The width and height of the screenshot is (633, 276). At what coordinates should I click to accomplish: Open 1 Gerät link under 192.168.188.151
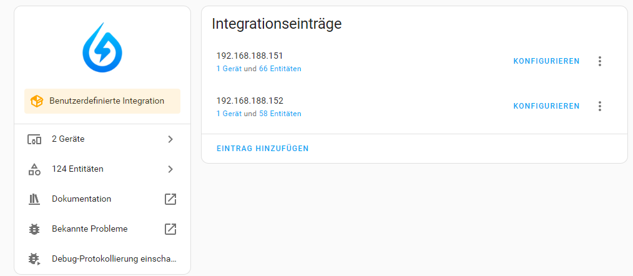pos(229,69)
